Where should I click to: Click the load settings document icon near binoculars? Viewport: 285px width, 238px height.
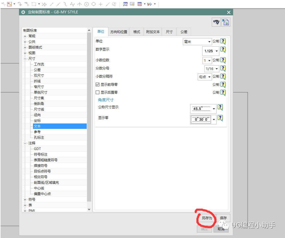click(225, 22)
